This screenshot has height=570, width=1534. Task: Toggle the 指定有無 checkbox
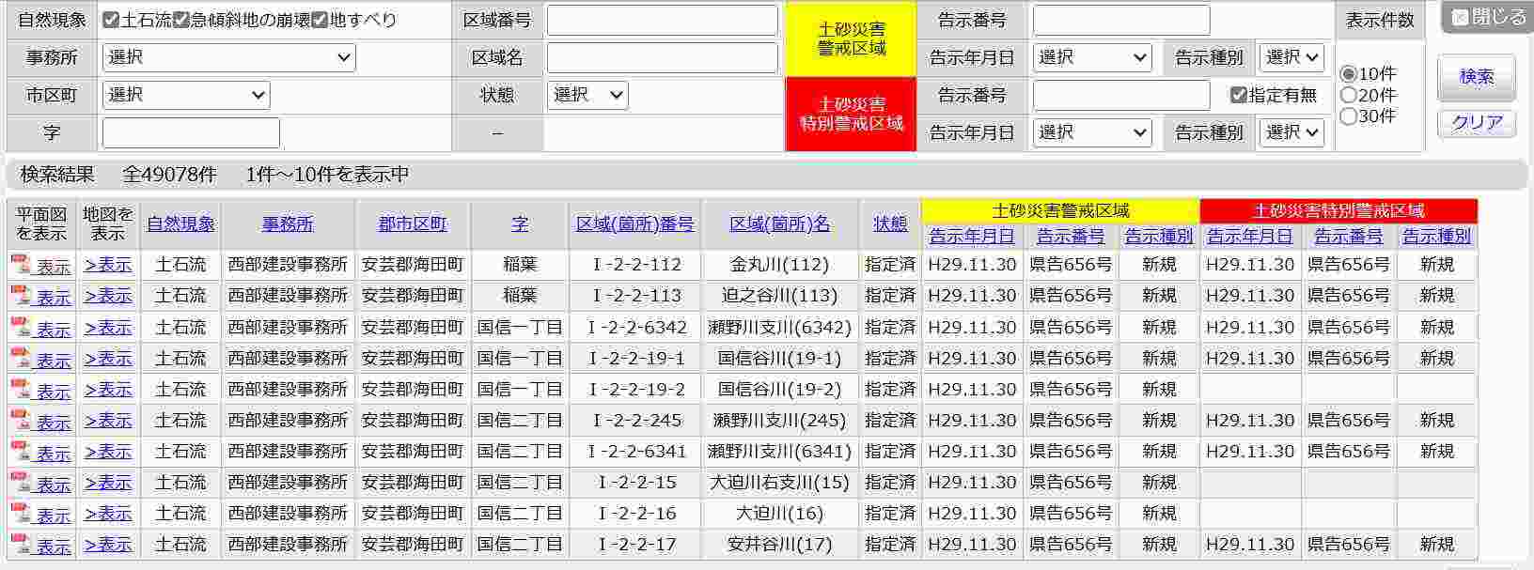[1239, 95]
